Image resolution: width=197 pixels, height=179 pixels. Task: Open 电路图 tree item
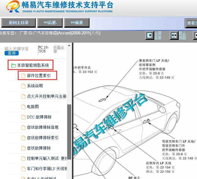pos(33,107)
